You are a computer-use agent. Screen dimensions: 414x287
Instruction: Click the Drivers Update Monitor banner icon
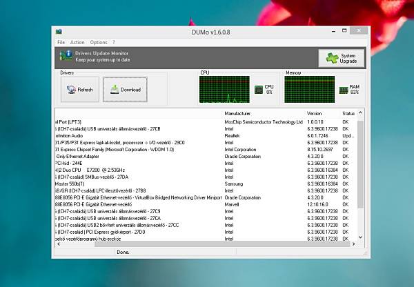point(66,56)
